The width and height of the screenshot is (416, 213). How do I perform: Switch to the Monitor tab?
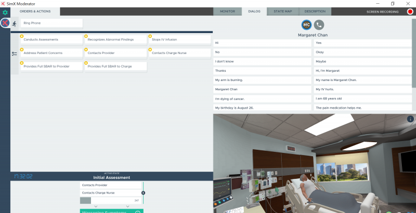(227, 11)
